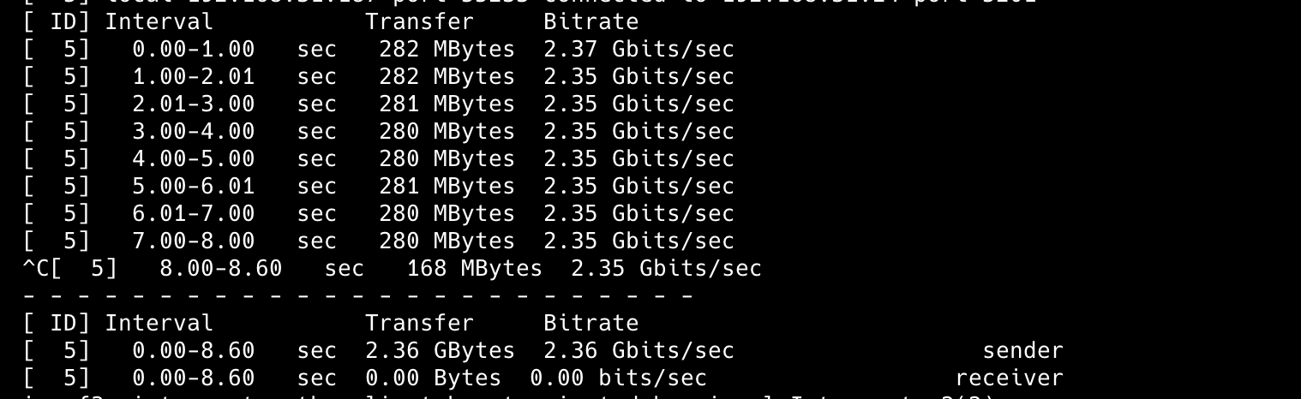Select the 1.00-2.01 interval text

193,77
